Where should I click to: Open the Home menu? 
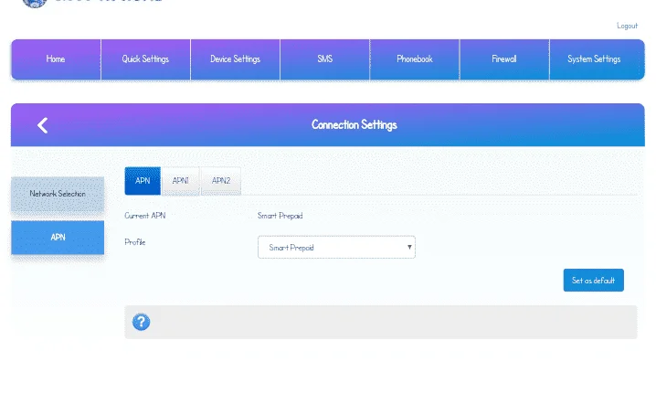click(56, 59)
